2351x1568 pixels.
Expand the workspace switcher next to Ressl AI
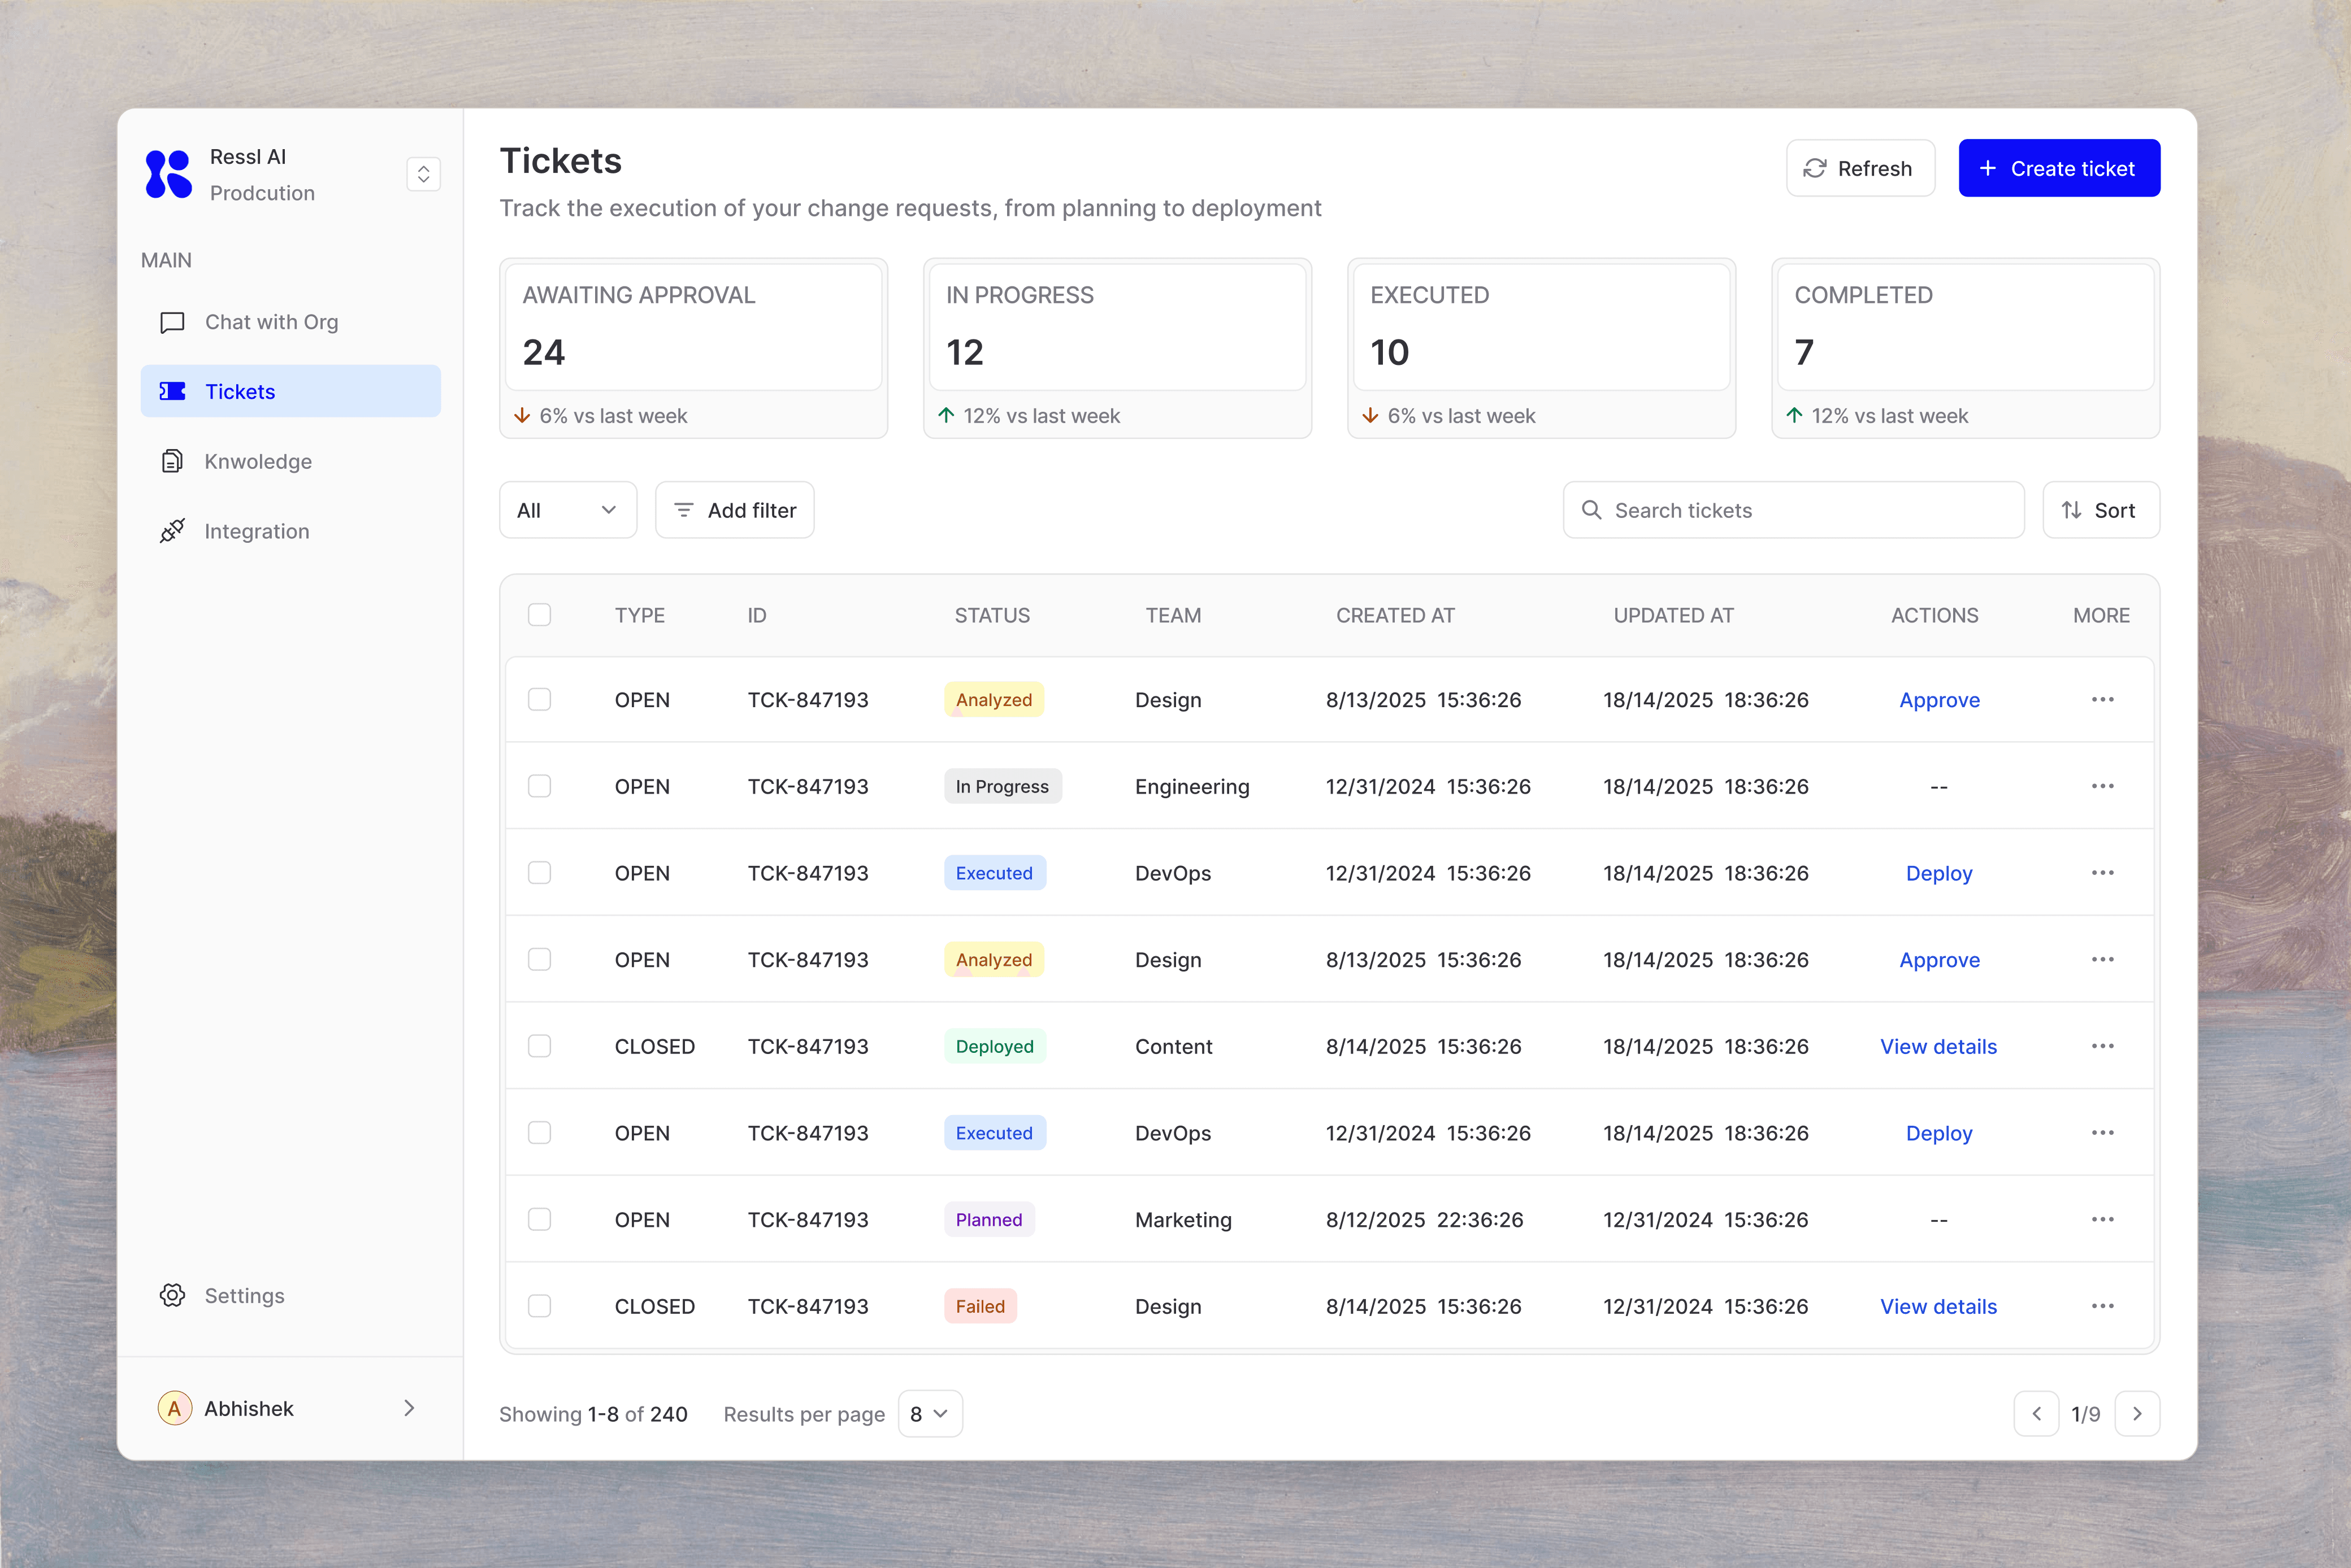(x=423, y=174)
